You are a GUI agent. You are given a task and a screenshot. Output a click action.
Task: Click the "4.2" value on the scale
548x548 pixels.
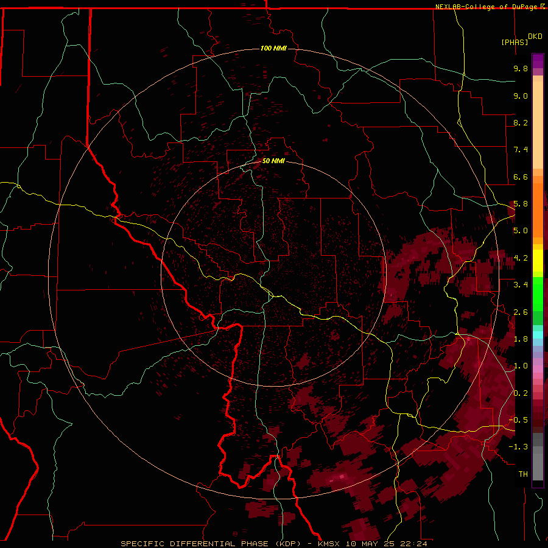521,258
